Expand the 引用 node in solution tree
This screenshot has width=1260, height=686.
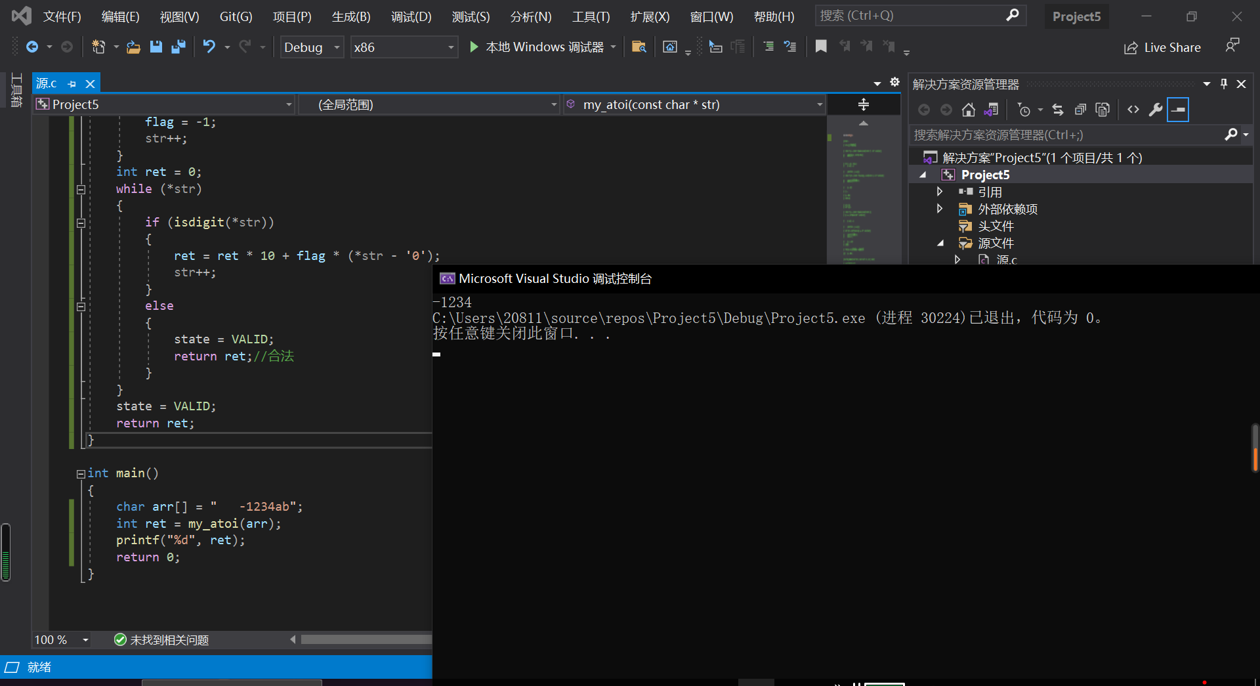click(939, 192)
